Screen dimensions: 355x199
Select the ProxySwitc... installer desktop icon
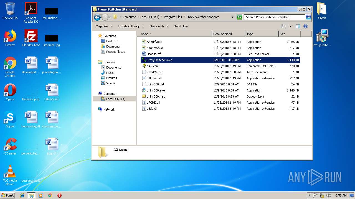(322, 38)
